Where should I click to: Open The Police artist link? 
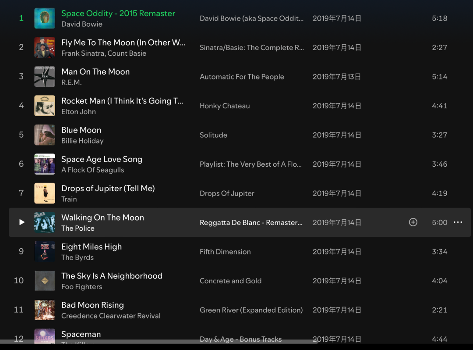point(78,229)
